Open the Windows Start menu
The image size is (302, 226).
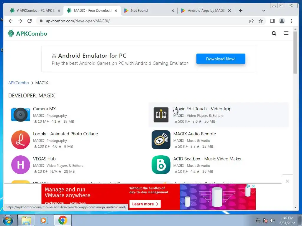click(x=8, y=220)
